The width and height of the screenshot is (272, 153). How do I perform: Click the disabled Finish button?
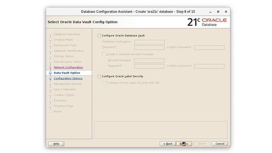click(202, 144)
